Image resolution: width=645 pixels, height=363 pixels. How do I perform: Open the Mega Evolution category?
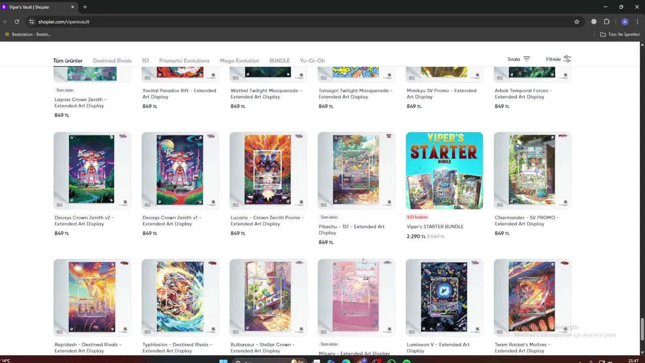(x=239, y=60)
